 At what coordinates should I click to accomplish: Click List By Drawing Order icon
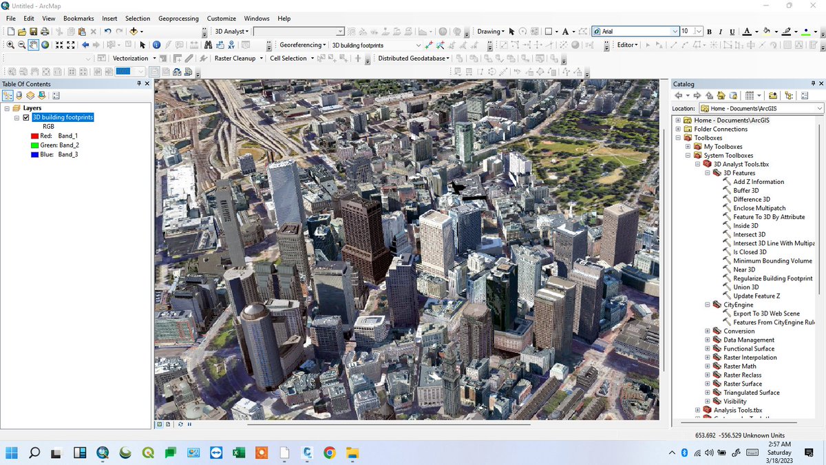point(8,96)
